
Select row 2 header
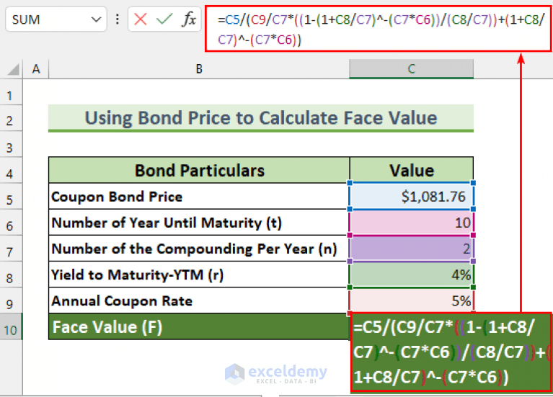click(11, 118)
